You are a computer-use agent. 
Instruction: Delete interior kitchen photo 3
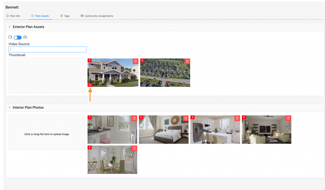[237, 118]
